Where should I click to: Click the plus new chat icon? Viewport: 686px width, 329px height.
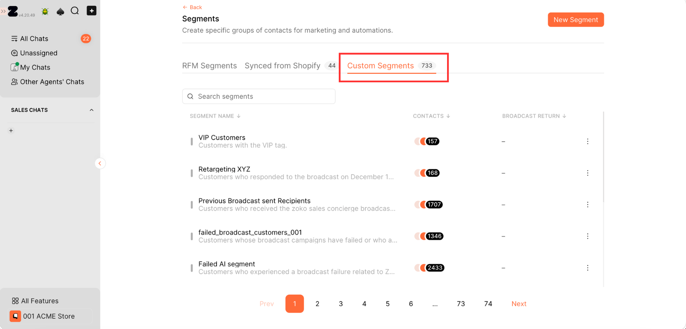(x=91, y=11)
